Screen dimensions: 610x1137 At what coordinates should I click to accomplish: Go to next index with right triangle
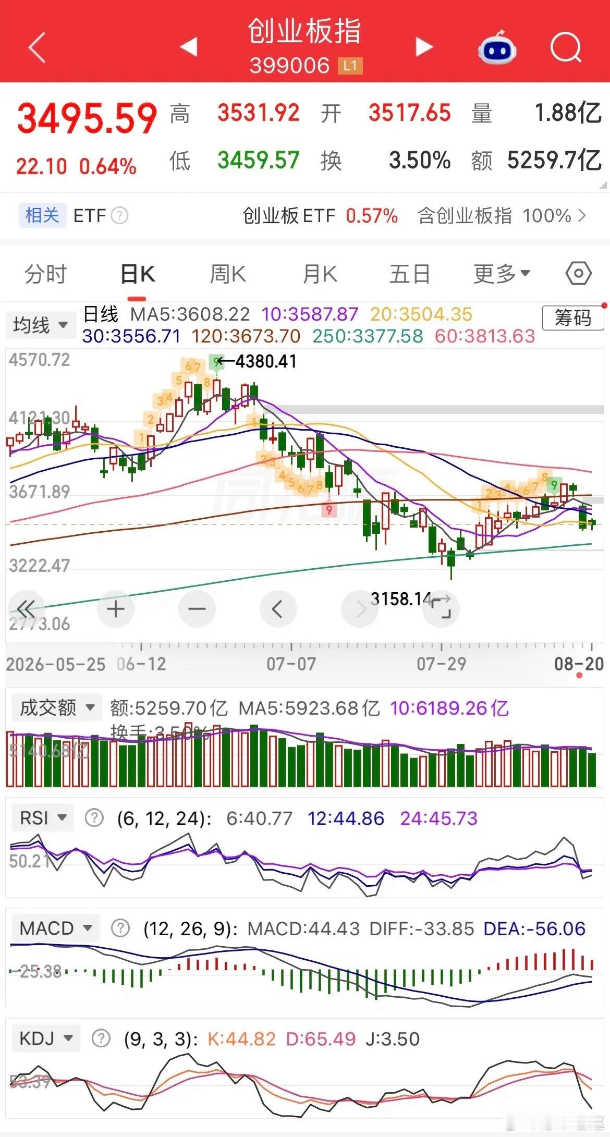[x=424, y=46]
